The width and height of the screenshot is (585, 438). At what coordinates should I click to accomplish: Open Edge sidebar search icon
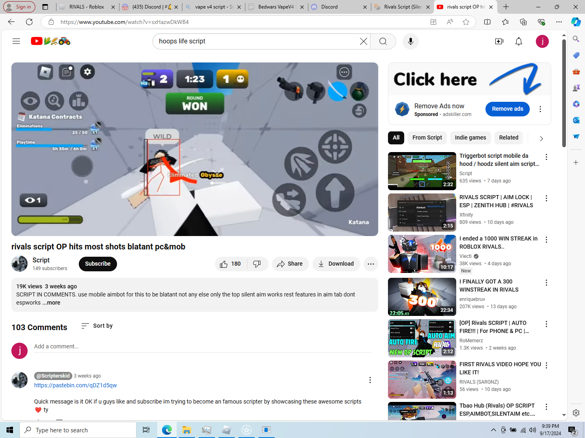coord(576,39)
